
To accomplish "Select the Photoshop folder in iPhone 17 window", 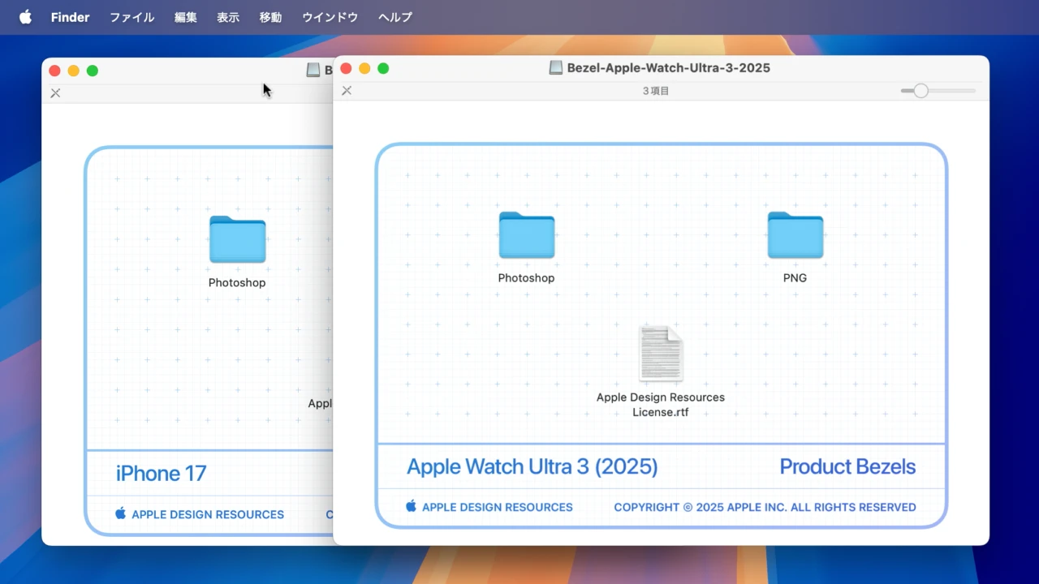I will point(237,240).
